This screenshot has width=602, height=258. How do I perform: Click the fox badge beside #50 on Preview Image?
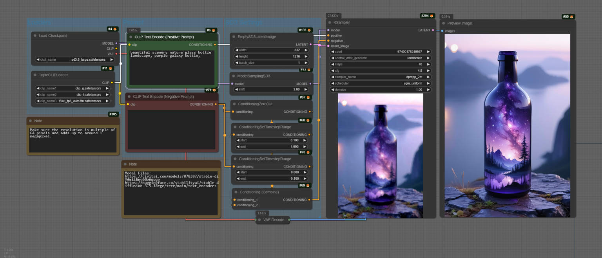572,17
